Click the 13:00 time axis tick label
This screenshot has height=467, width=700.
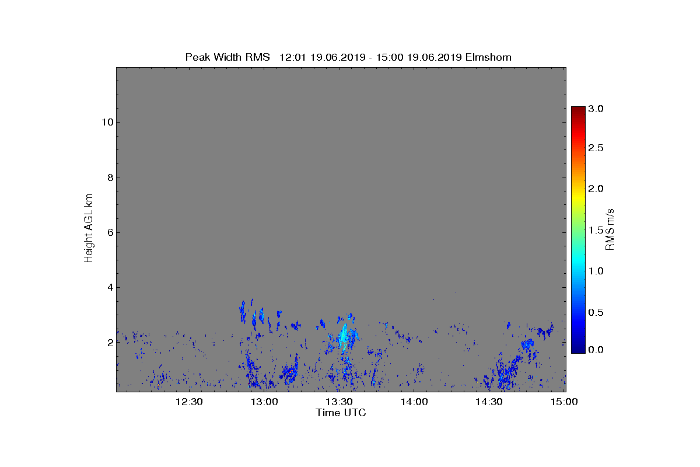(264, 402)
